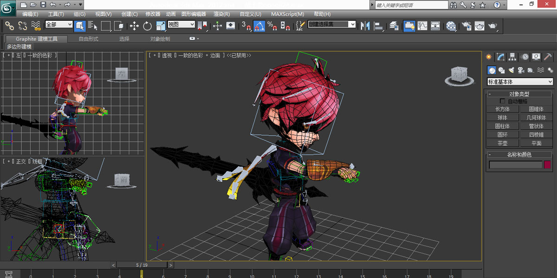The image size is (557, 278).
Task: Enable the 自动栅格 checkbox
Action: point(502,101)
